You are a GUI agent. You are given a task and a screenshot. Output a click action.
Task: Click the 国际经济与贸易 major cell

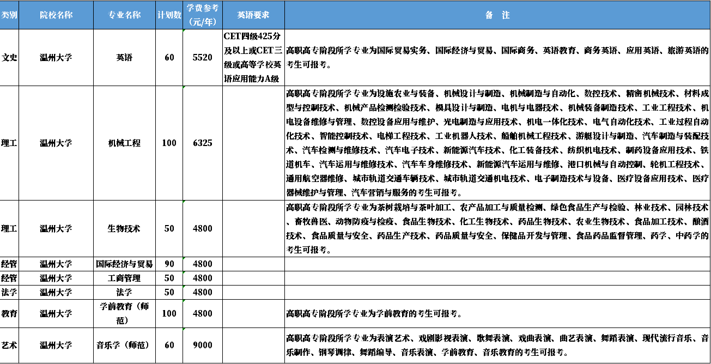point(124,264)
